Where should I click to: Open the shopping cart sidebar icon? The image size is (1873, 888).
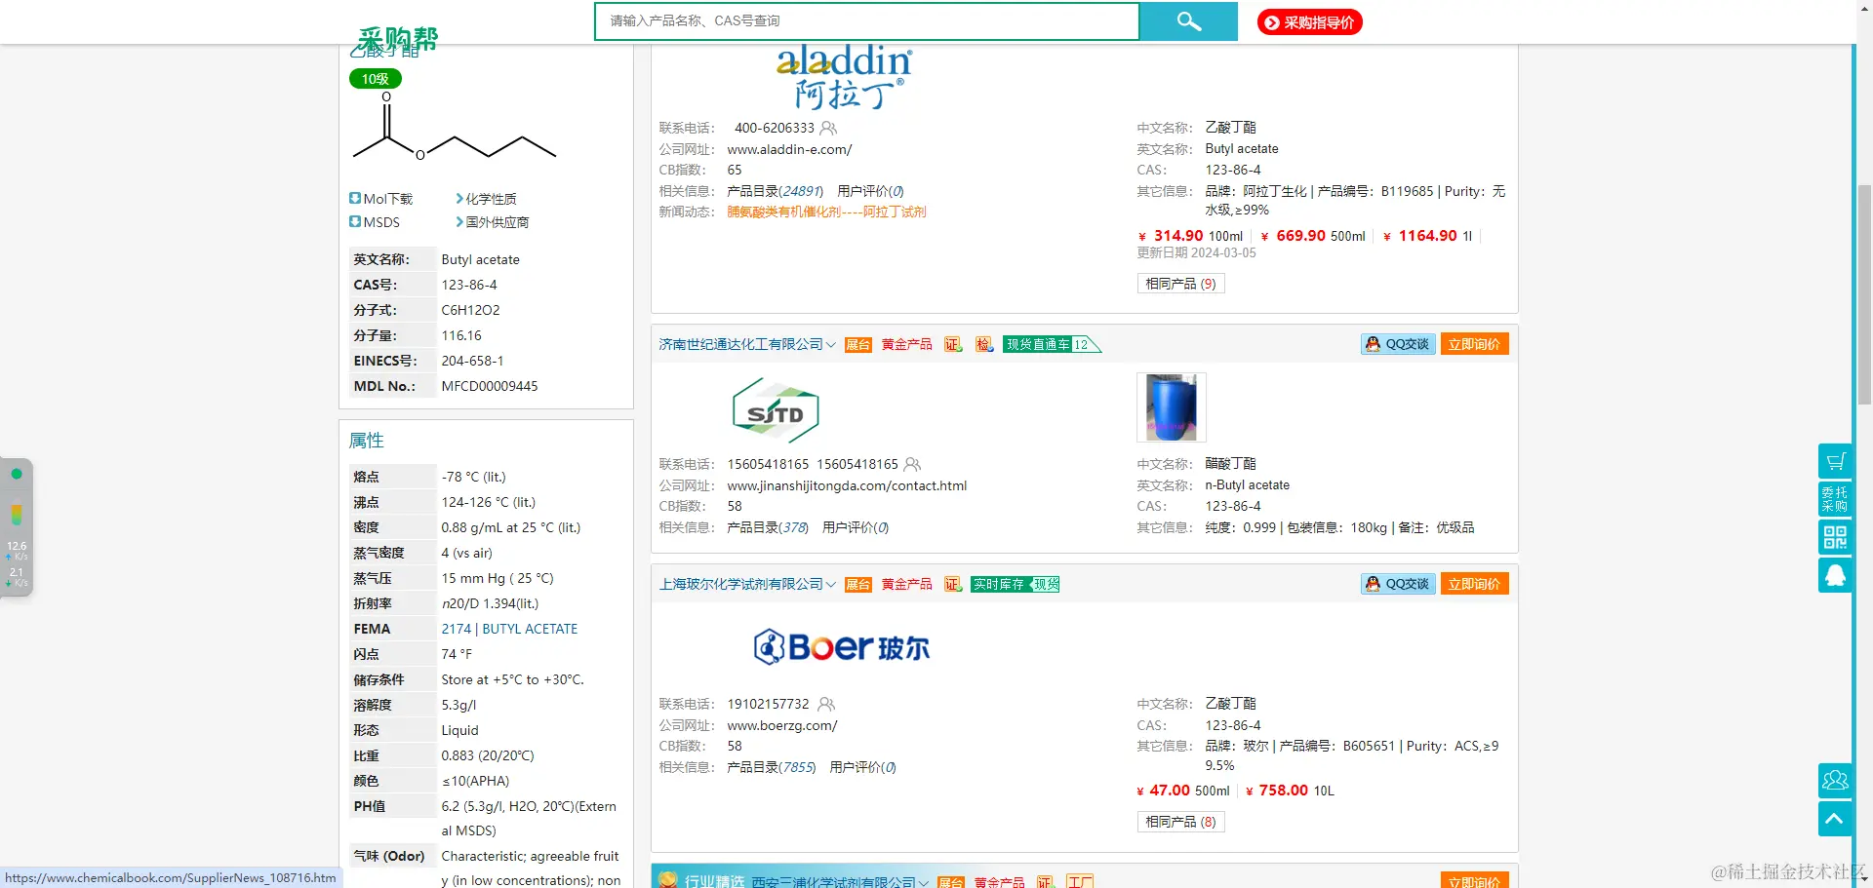(x=1835, y=461)
